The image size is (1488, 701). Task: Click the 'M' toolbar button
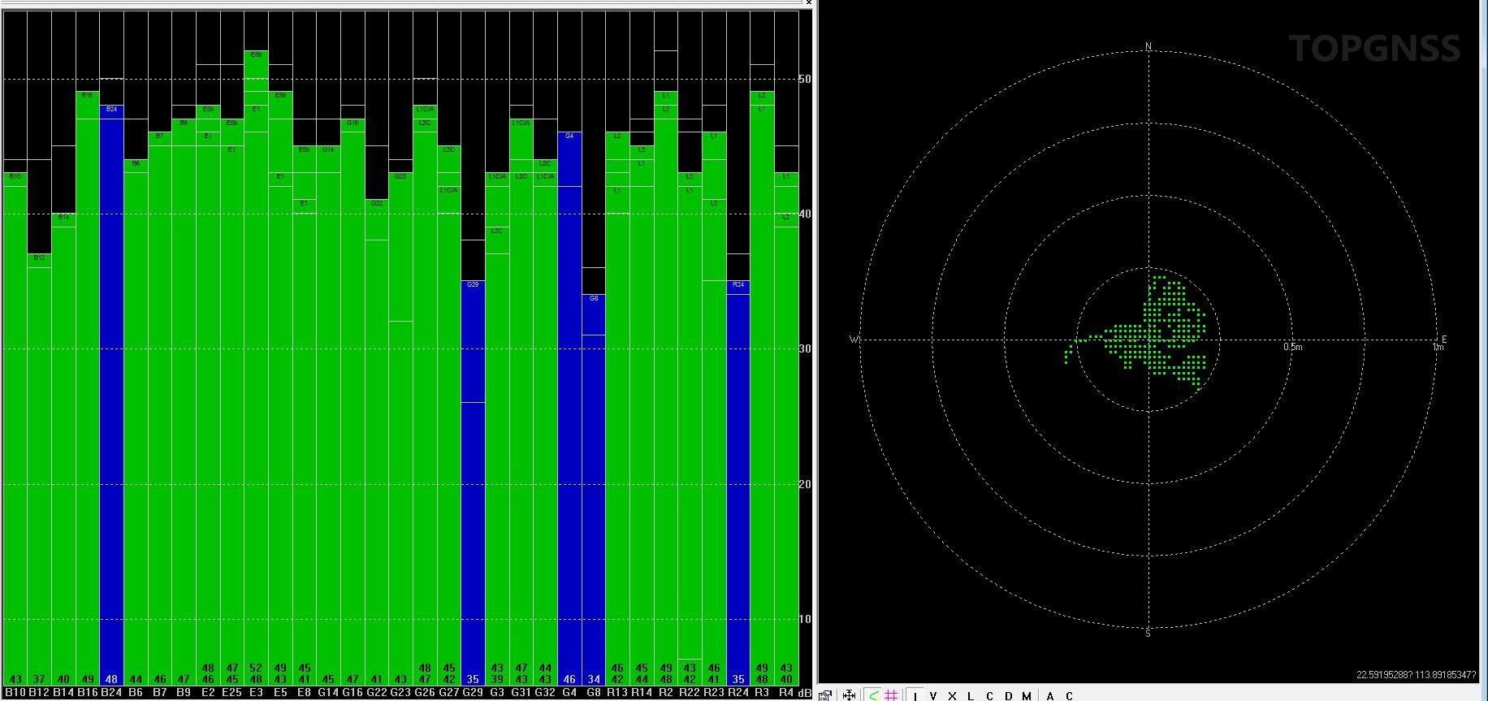[1027, 695]
